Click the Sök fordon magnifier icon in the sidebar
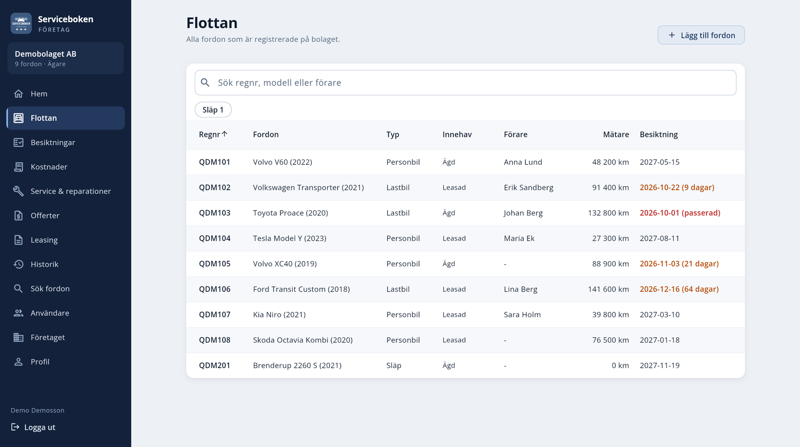800x447 pixels. [x=19, y=289]
